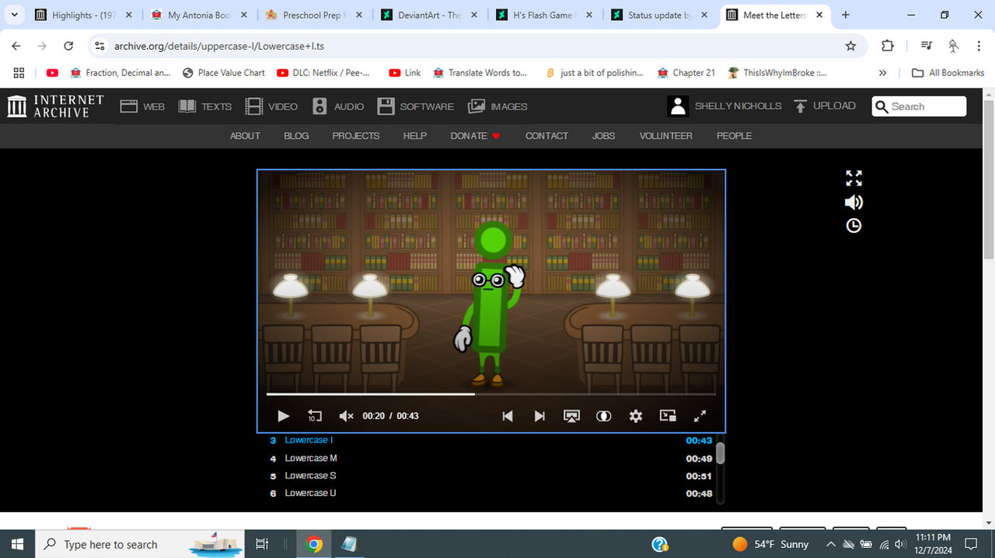Screen dimensions: 995x558
Task: Switch to the My Antonia Book tab
Action: (x=199, y=15)
